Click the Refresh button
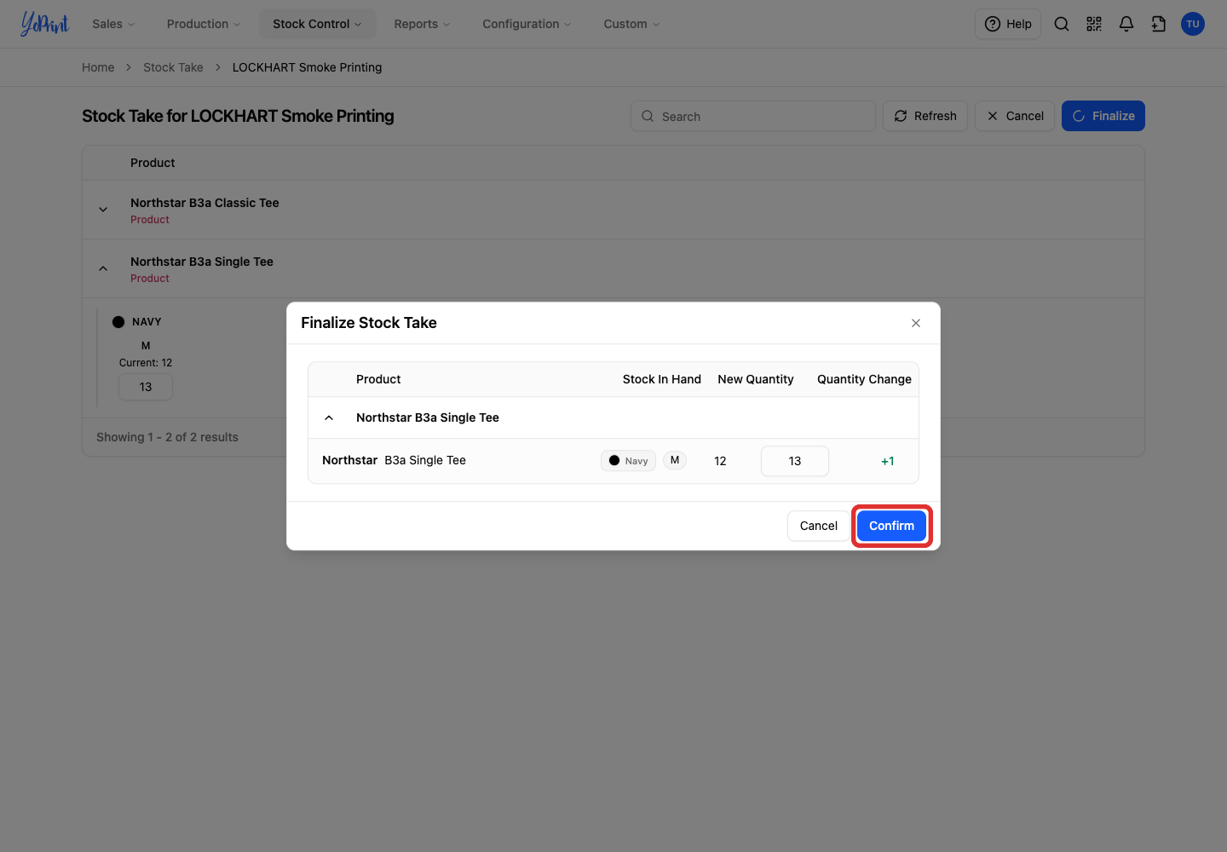 point(925,116)
